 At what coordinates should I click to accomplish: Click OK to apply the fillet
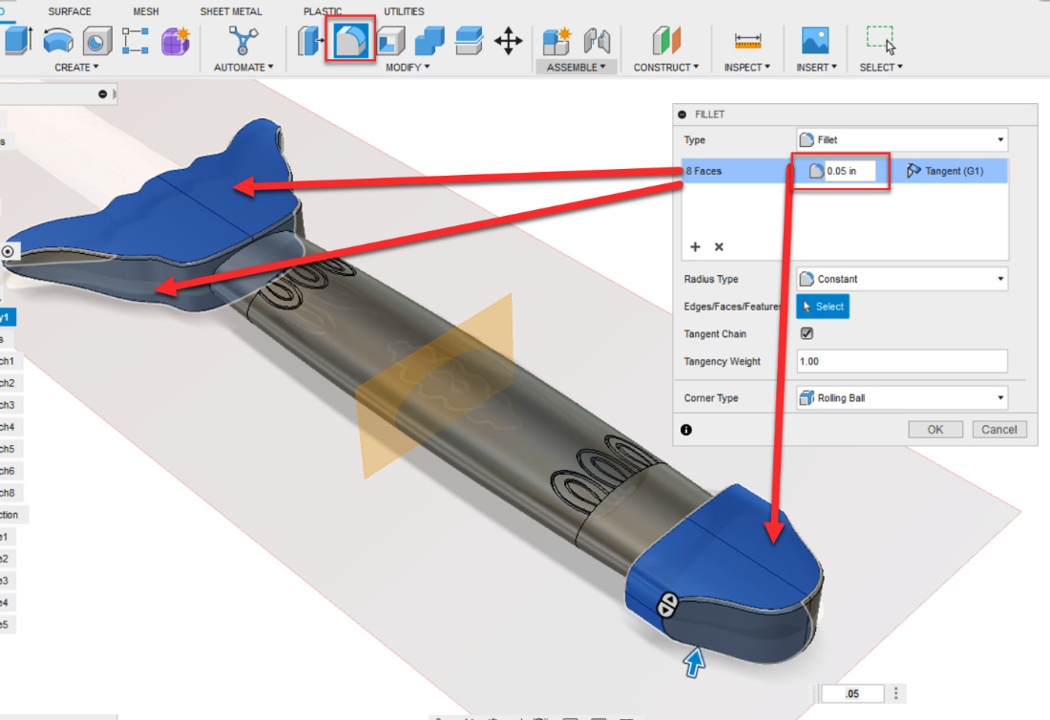(x=934, y=429)
